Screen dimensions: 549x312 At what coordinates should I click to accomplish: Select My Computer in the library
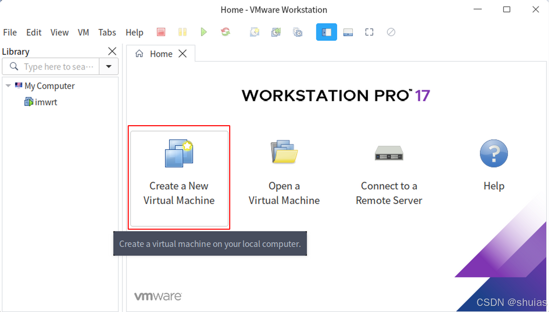[x=49, y=86]
